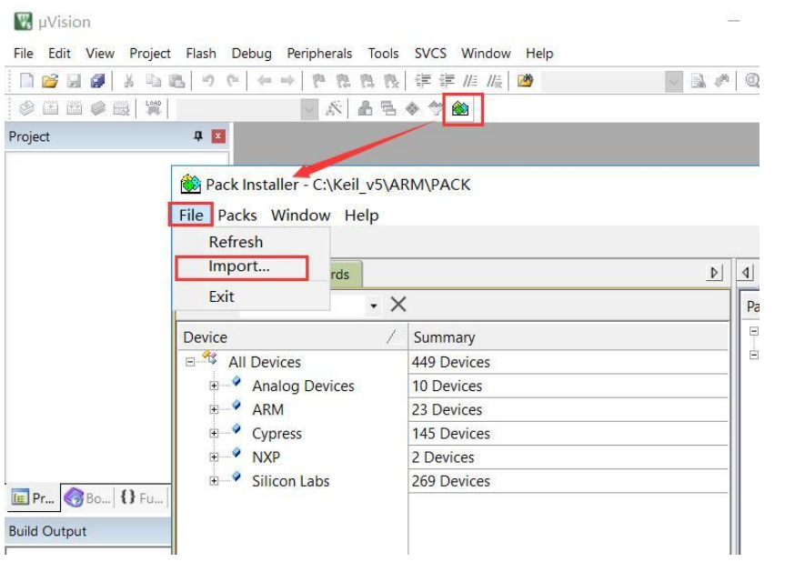
Task: Open Find in Files binoculars icon
Action: pos(525,81)
